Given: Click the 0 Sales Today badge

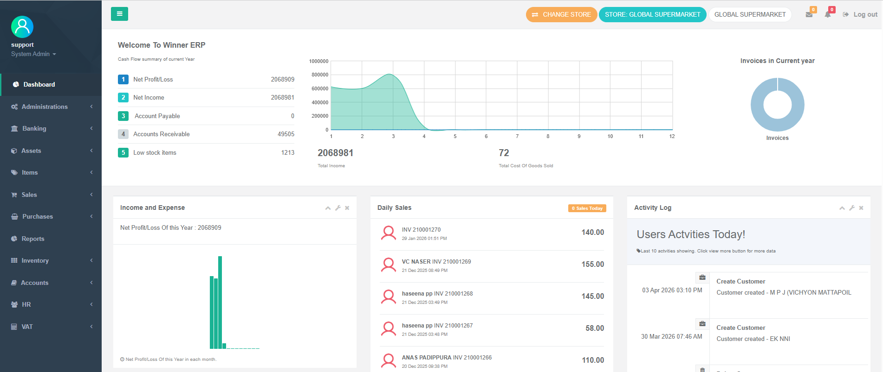Looking at the screenshot, I should (x=587, y=208).
